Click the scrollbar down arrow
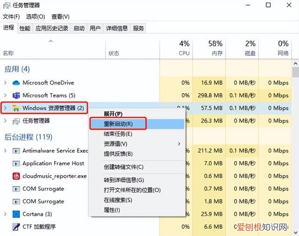Screen dimensions: 299x236 point(295,233)
